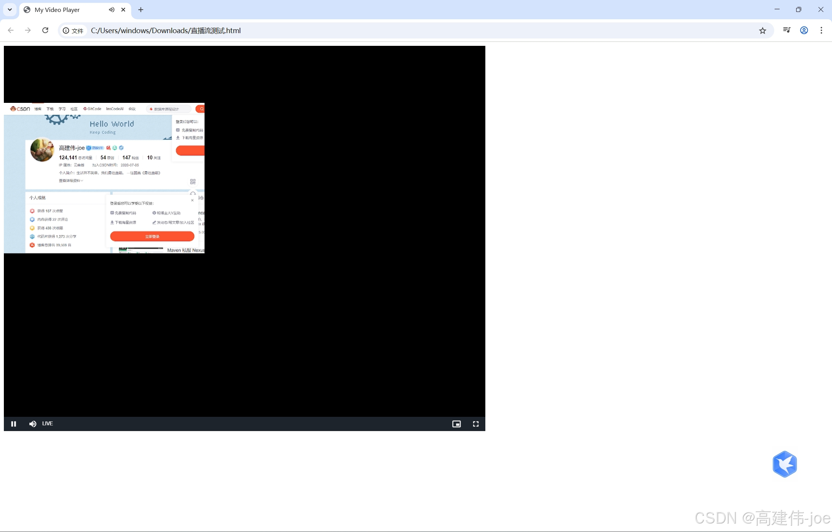Screen dimensions: 832x532
Task: Click the LIVE indicator button
Action: coord(47,423)
